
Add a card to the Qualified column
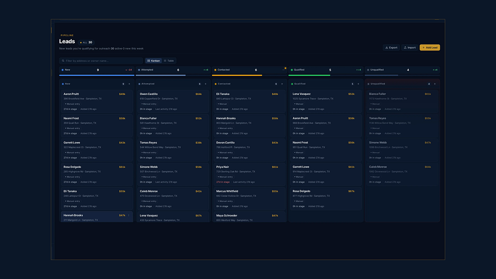pos(358,84)
